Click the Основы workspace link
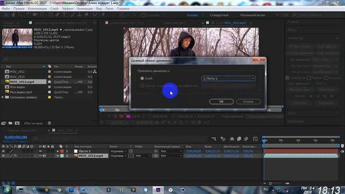Image resolution: width=345 pixels, height=194 pixels. click(192, 15)
